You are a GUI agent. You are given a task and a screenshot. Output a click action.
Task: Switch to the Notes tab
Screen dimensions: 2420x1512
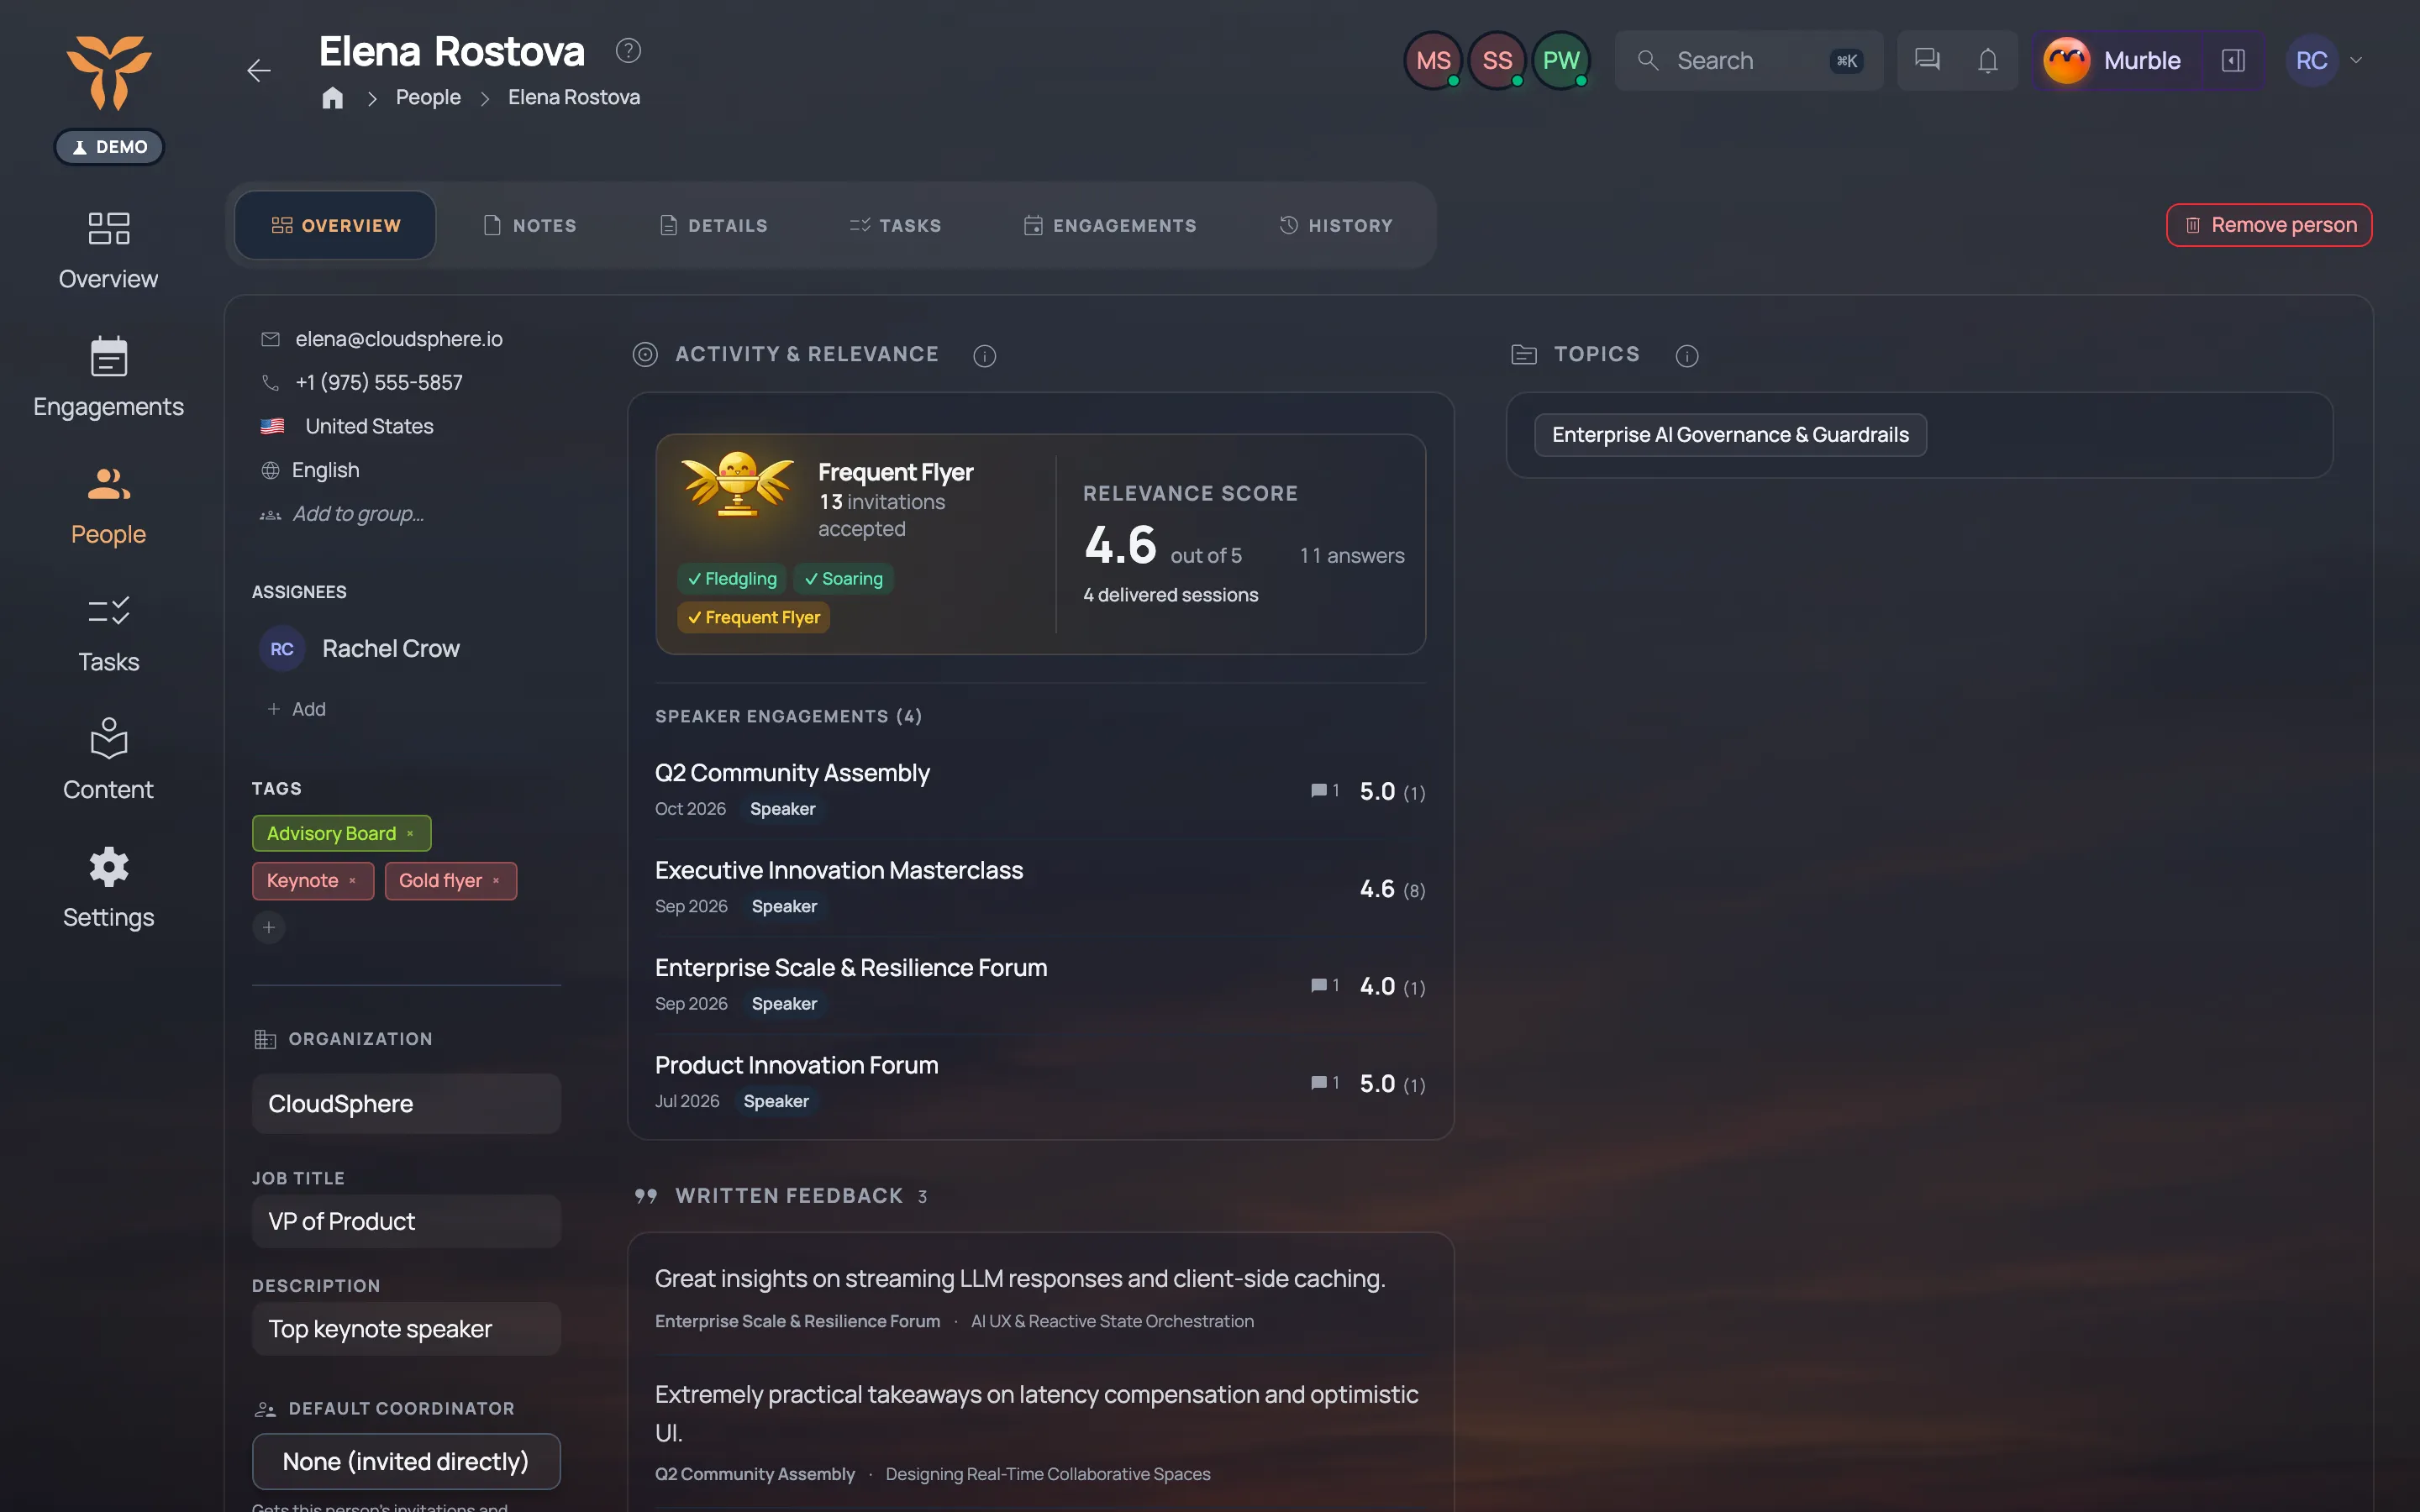(x=529, y=225)
